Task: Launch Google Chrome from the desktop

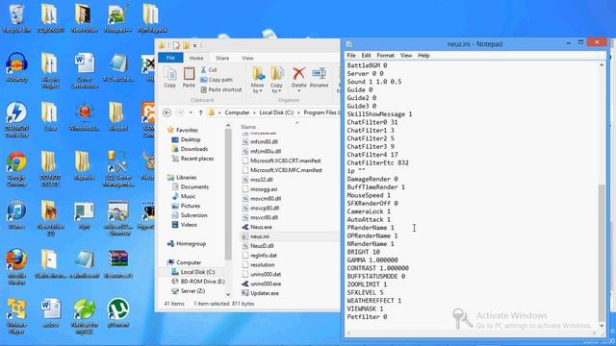Action: (x=16, y=169)
